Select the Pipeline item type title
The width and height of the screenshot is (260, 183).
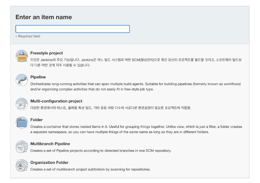coord(38,77)
